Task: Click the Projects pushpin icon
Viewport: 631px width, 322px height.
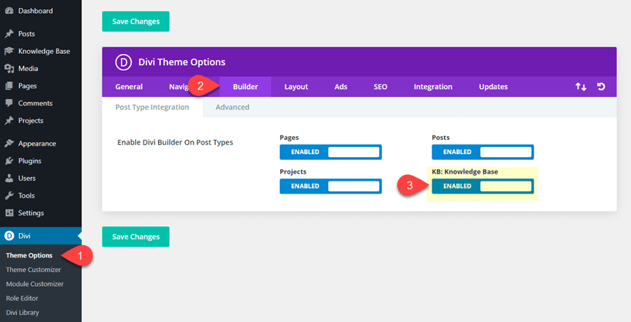Action: tap(9, 120)
